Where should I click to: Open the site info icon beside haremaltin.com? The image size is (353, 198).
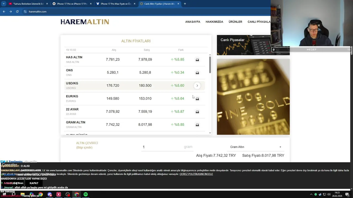tap(25, 12)
